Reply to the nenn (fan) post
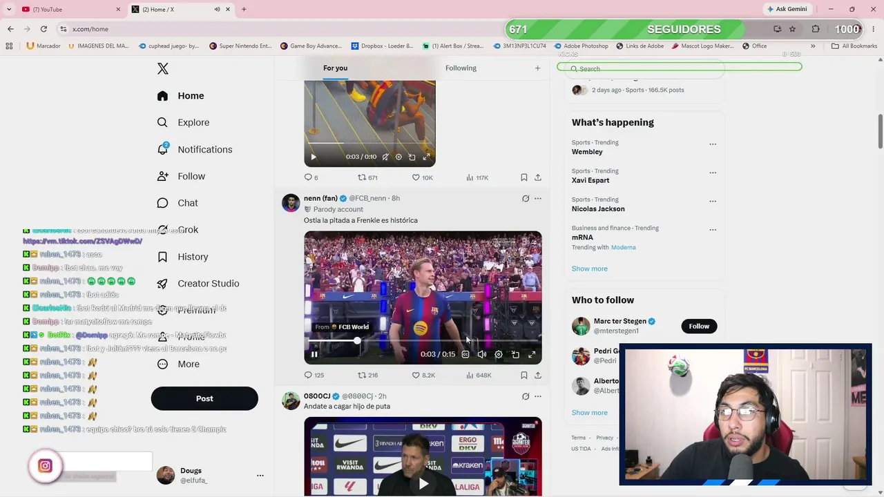This screenshot has width=884, height=497. [314, 376]
